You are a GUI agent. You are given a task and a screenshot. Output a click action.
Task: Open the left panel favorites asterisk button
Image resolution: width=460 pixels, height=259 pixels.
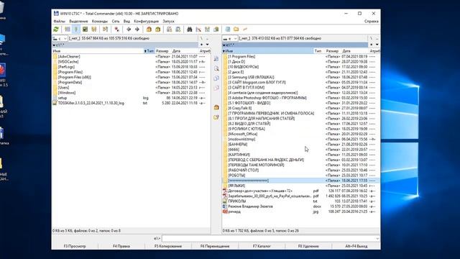point(201,45)
